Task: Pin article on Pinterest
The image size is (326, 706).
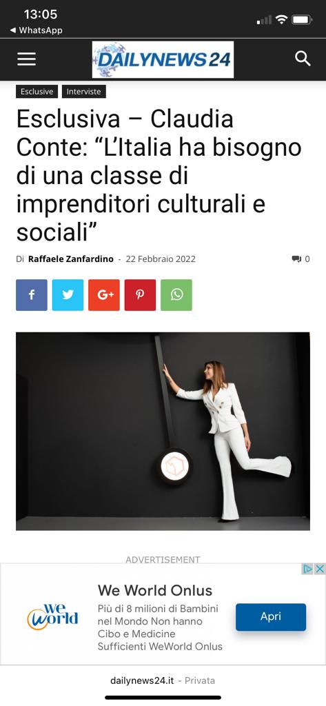Action: pyautogui.click(x=140, y=295)
